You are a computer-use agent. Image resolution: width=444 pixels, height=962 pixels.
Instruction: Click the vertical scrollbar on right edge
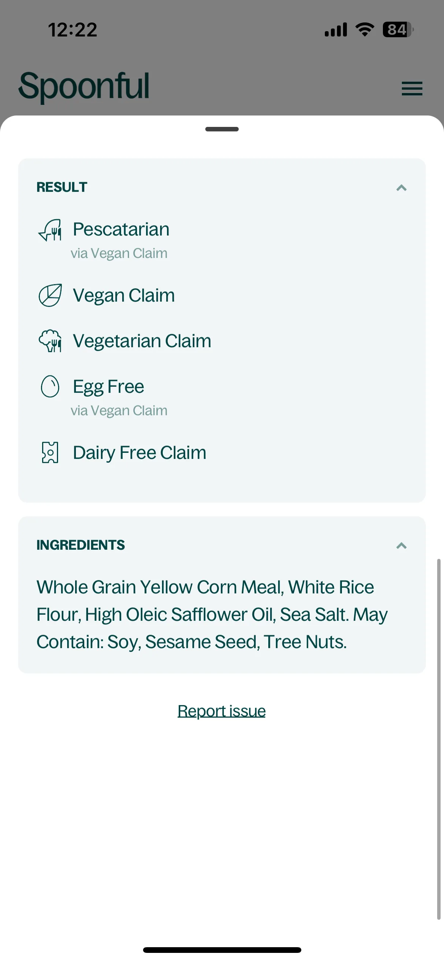439,739
